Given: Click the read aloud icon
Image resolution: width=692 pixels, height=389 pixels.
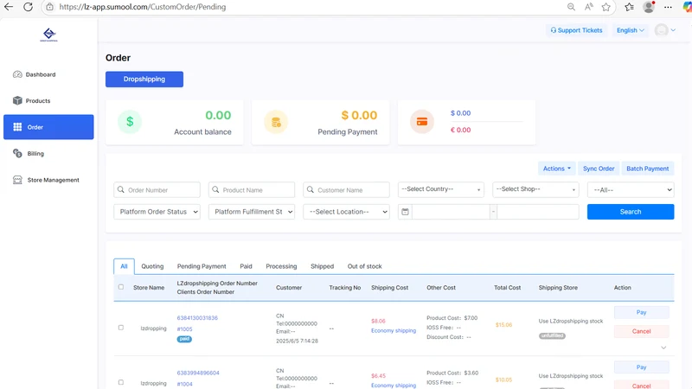Looking at the screenshot, I should click(589, 7).
